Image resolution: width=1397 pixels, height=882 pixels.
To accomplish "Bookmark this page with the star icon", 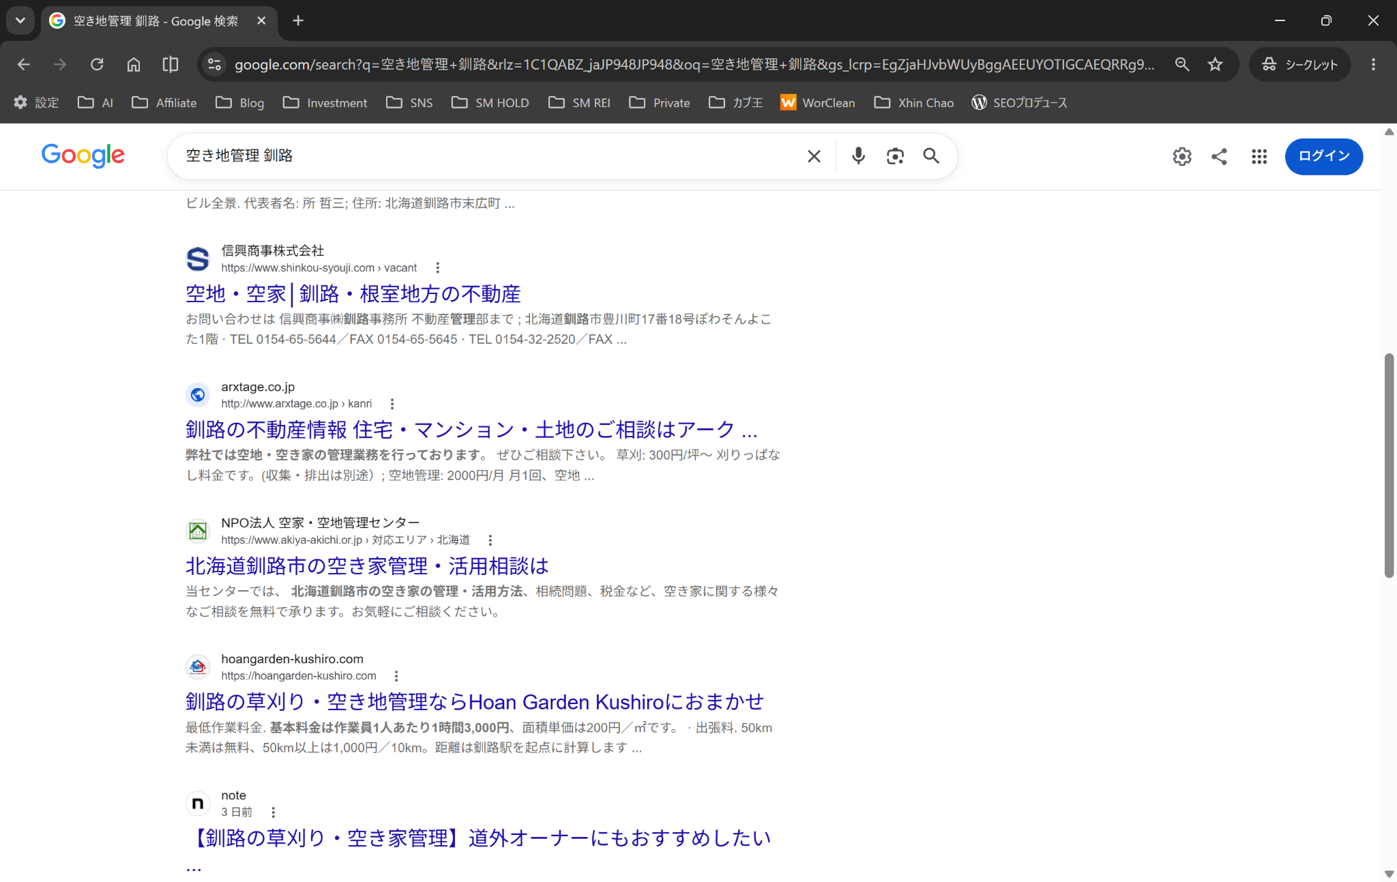I will coord(1215,64).
